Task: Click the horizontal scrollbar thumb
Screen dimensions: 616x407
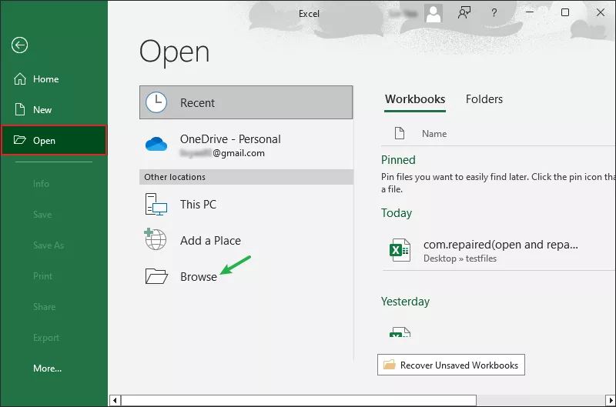Action: (x=299, y=400)
